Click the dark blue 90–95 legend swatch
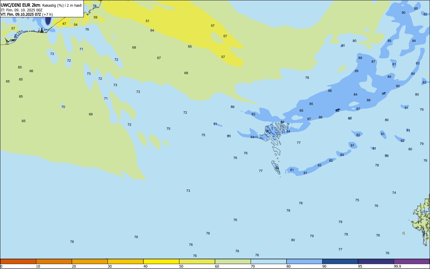The image size is (430, 269). point(340,261)
